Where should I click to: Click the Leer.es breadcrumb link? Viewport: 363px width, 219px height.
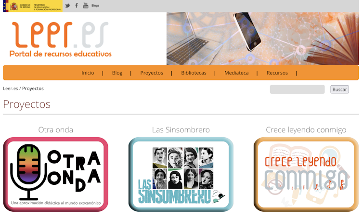[x=11, y=89]
